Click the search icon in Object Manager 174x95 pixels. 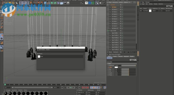tap(131, 2)
